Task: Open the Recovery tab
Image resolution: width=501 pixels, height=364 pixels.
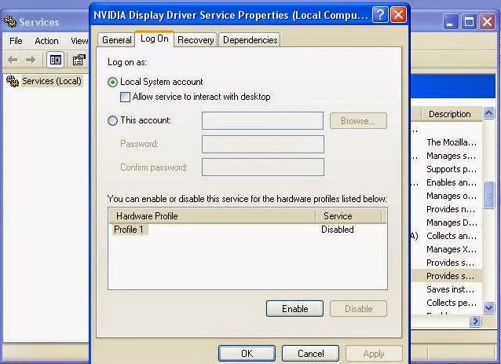Action: pyautogui.click(x=196, y=40)
